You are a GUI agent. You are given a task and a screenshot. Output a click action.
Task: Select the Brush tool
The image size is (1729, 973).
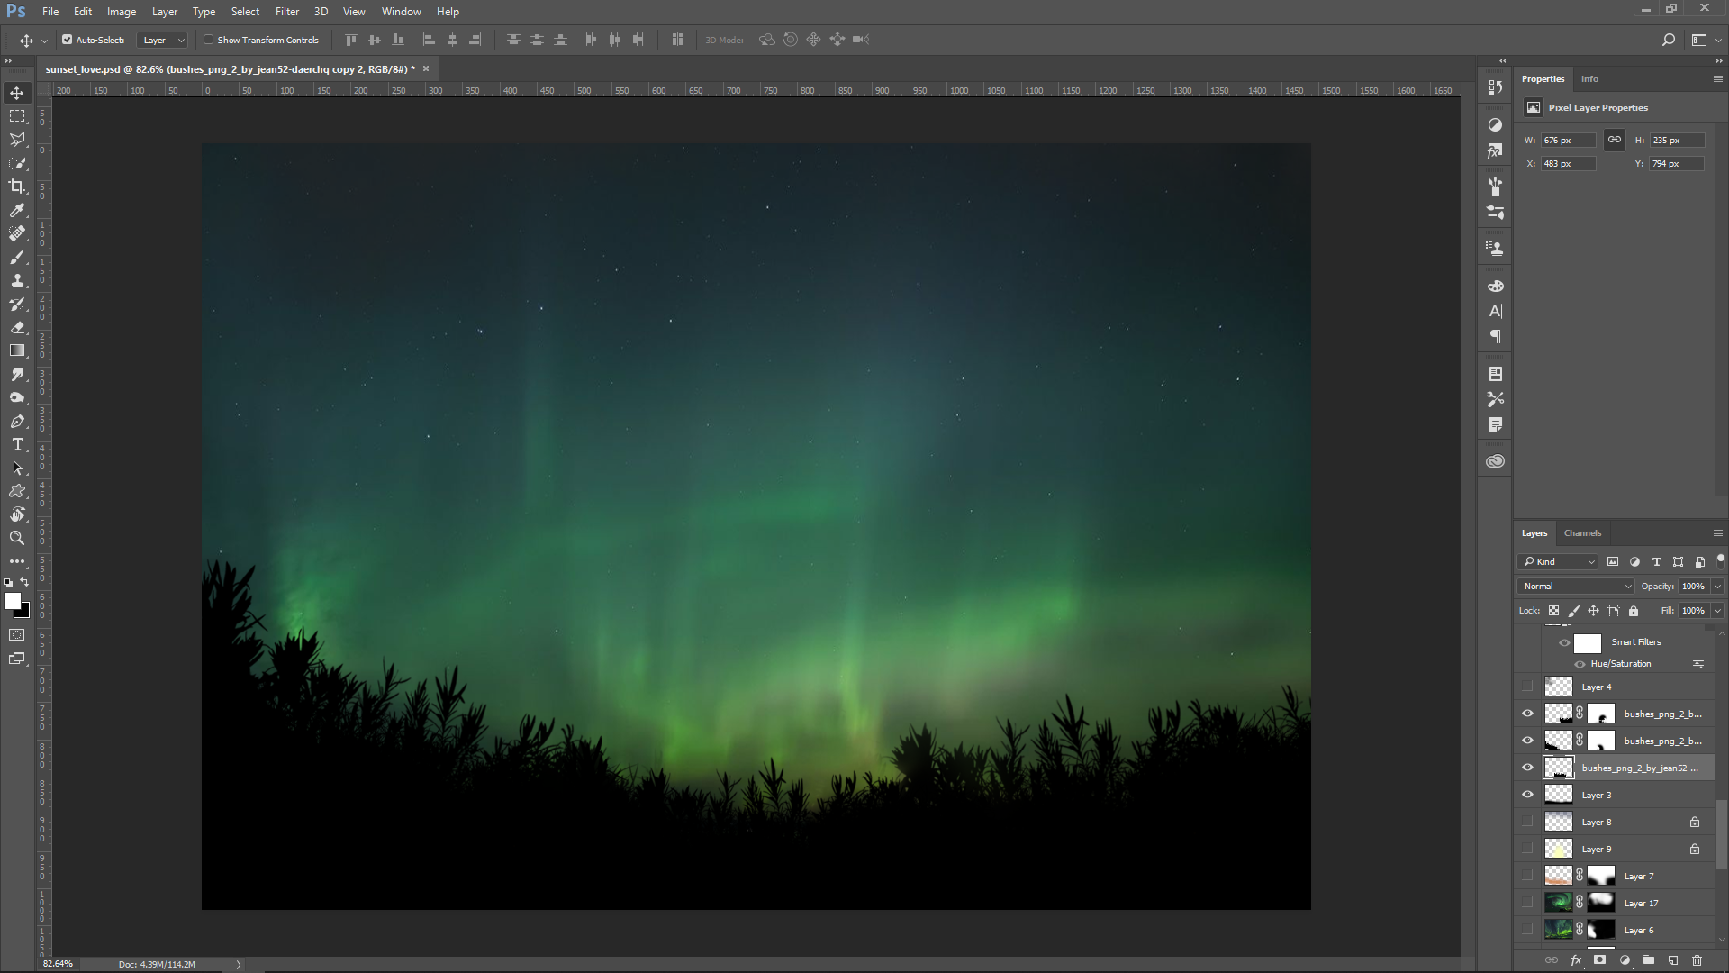pyautogui.click(x=17, y=257)
